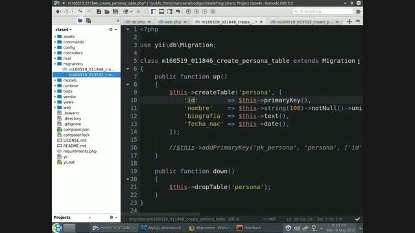Close the web.php tab
Screen dimensions: 415x233
[185, 22]
